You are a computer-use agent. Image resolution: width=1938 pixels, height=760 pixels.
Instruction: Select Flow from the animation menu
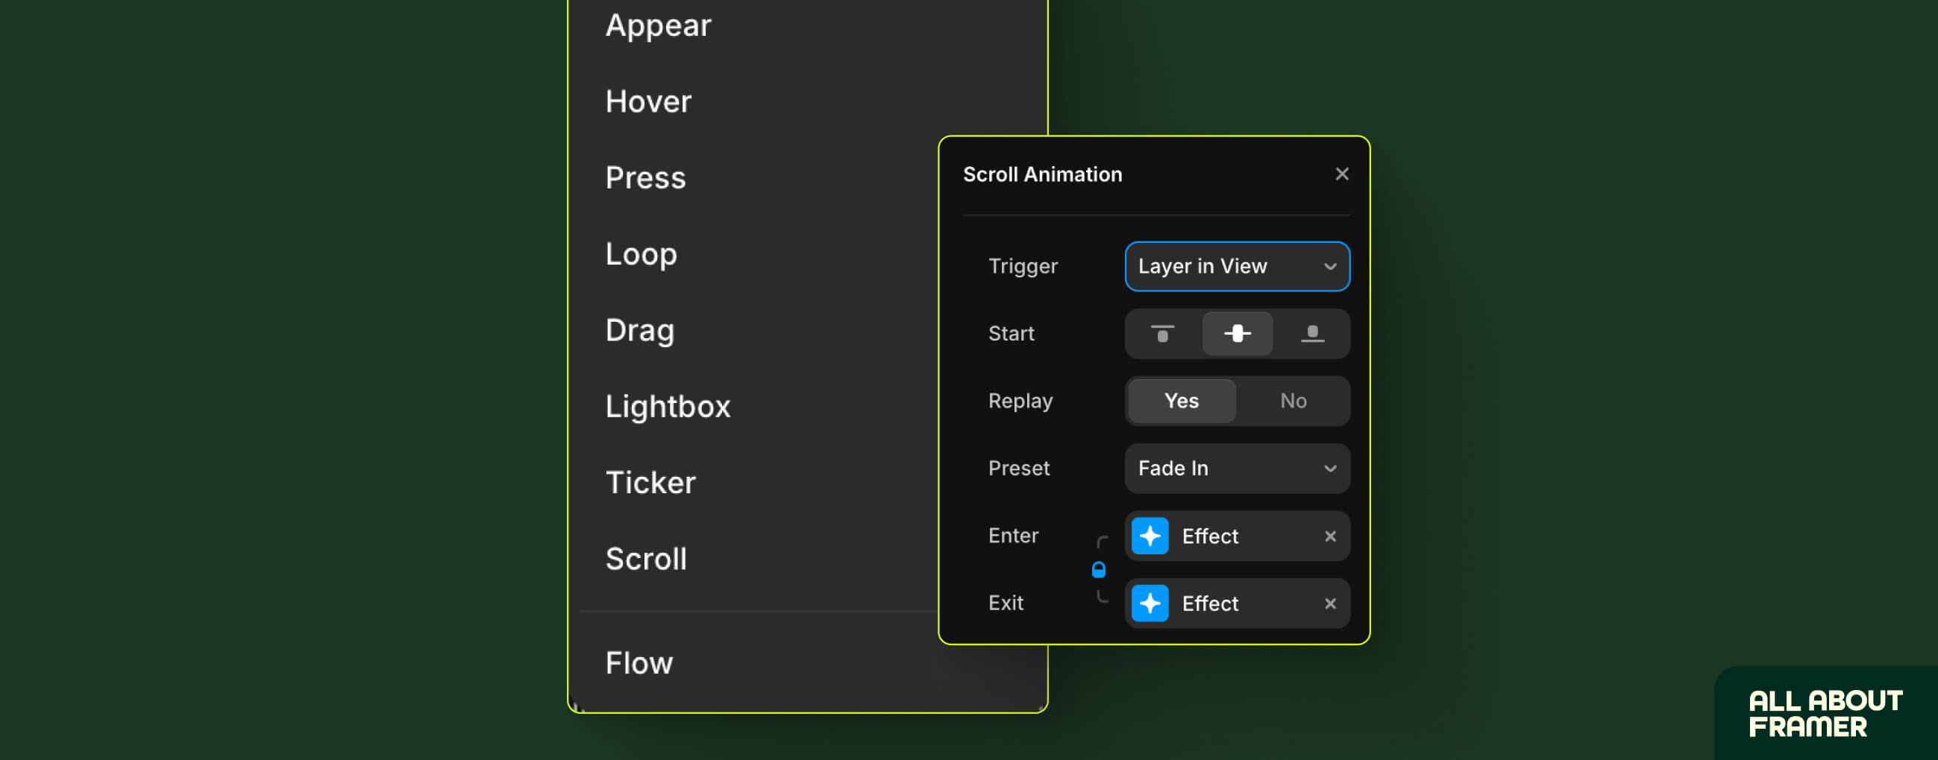639,662
